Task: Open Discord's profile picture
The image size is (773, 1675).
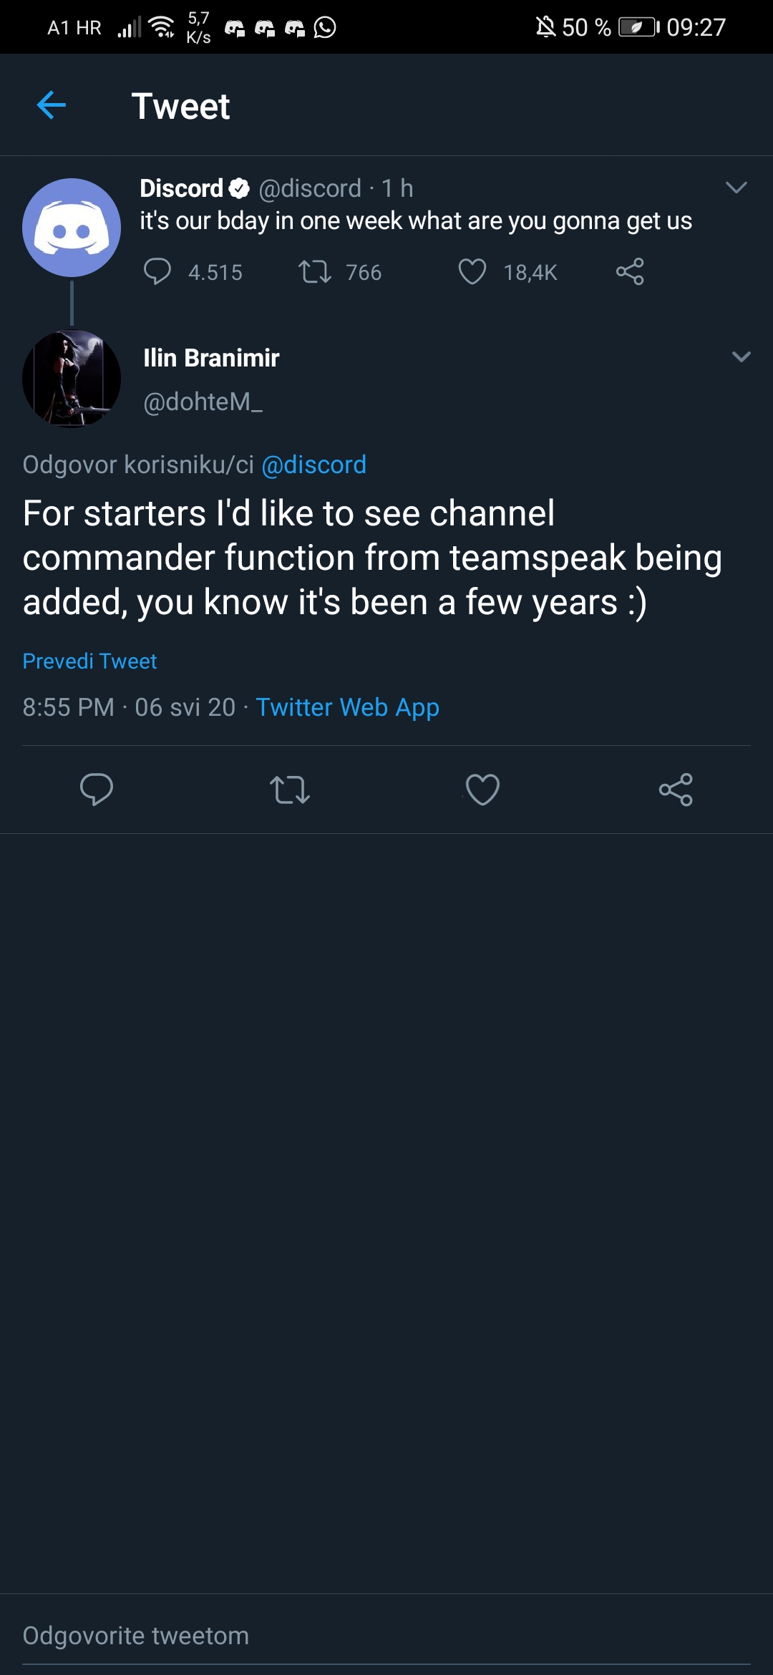Action: tap(72, 228)
